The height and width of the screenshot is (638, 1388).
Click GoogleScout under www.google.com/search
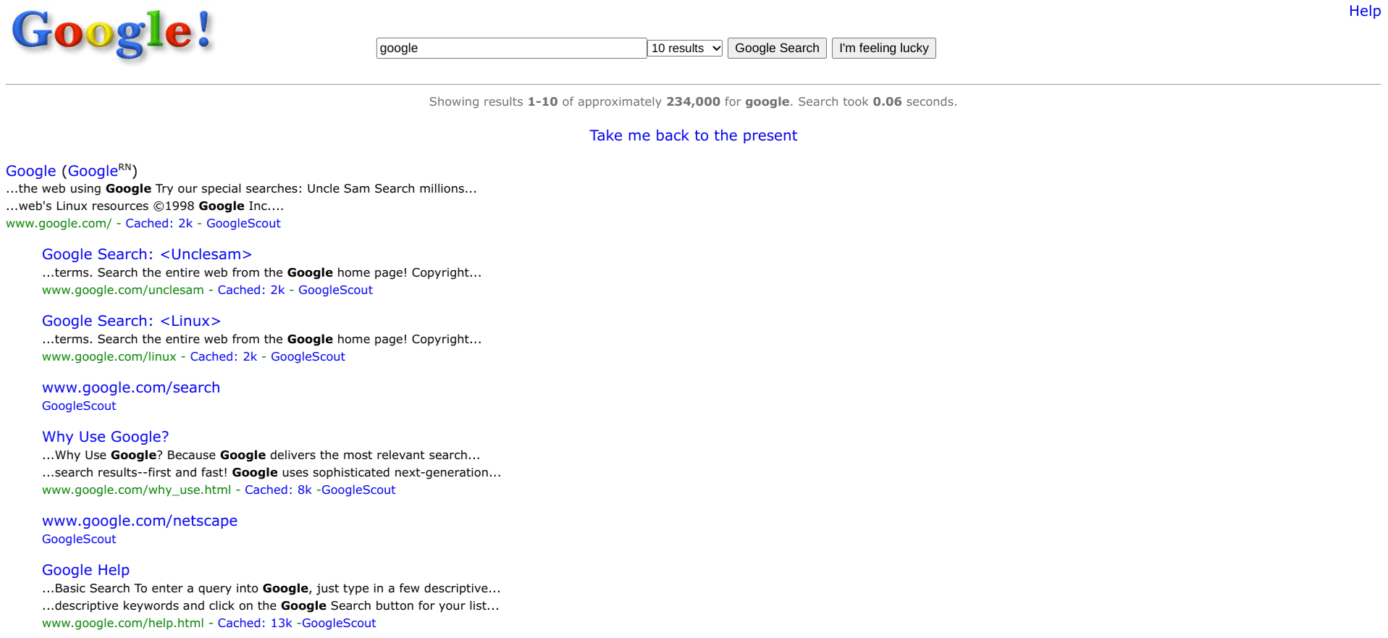(79, 406)
